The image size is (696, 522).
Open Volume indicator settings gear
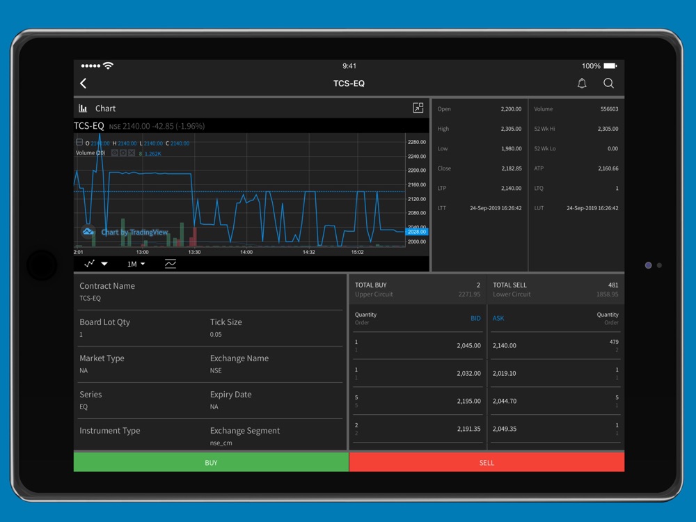[123, 153]
